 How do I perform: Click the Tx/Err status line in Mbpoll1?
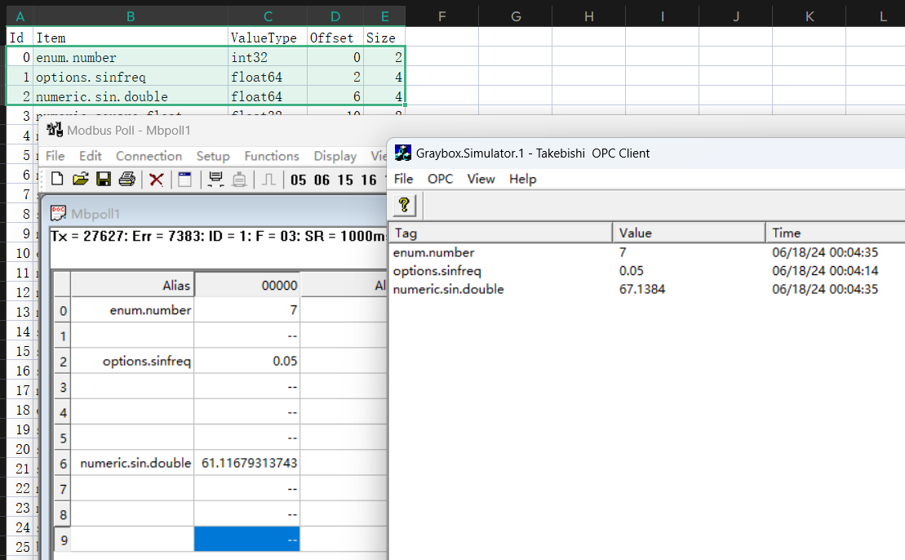(218, 236)
